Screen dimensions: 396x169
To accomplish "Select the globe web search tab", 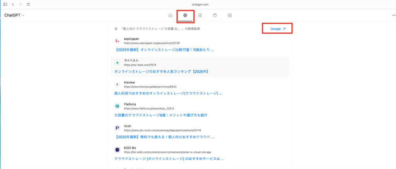I will click(185, 15).
